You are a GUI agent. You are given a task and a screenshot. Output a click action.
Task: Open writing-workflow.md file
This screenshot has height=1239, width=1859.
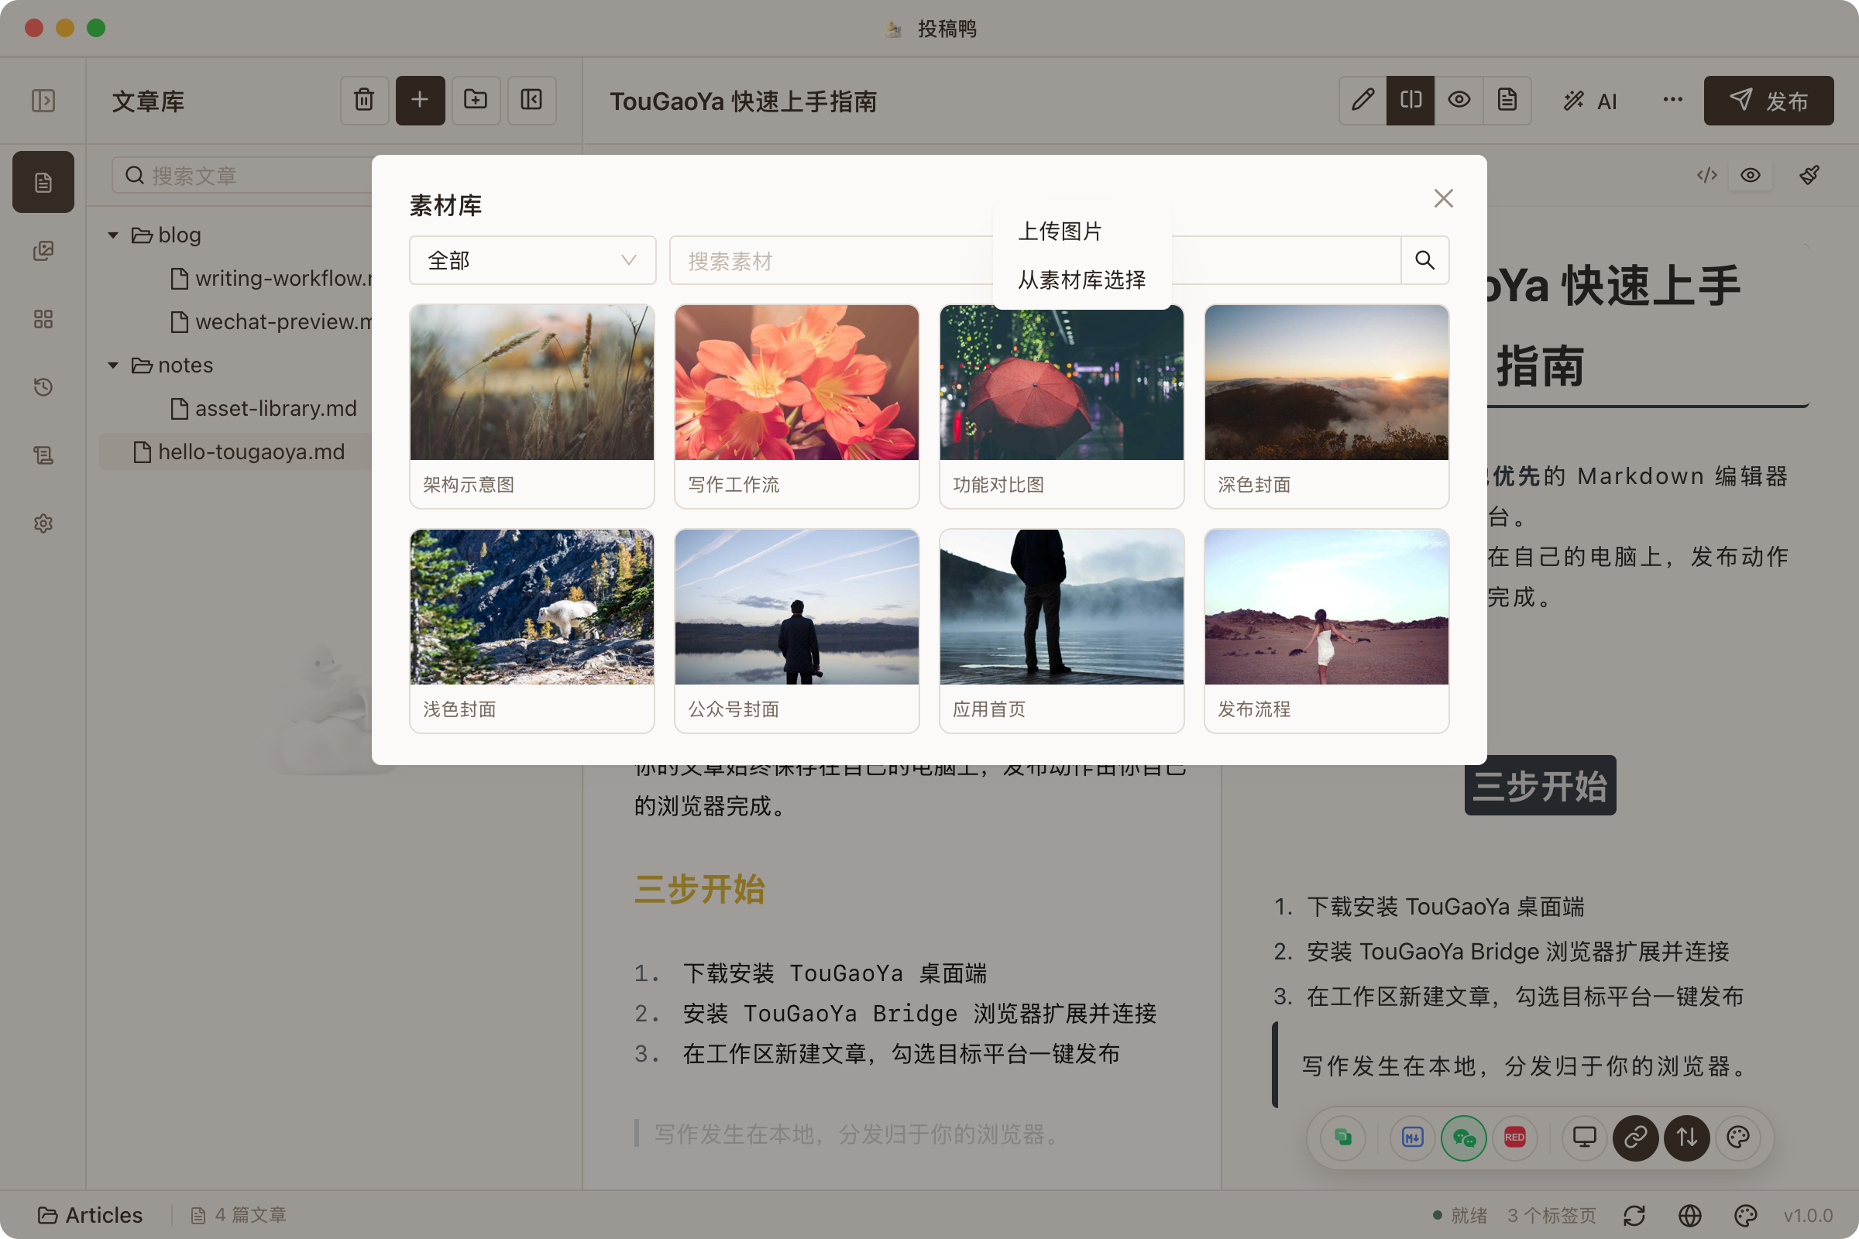[270, 278]
